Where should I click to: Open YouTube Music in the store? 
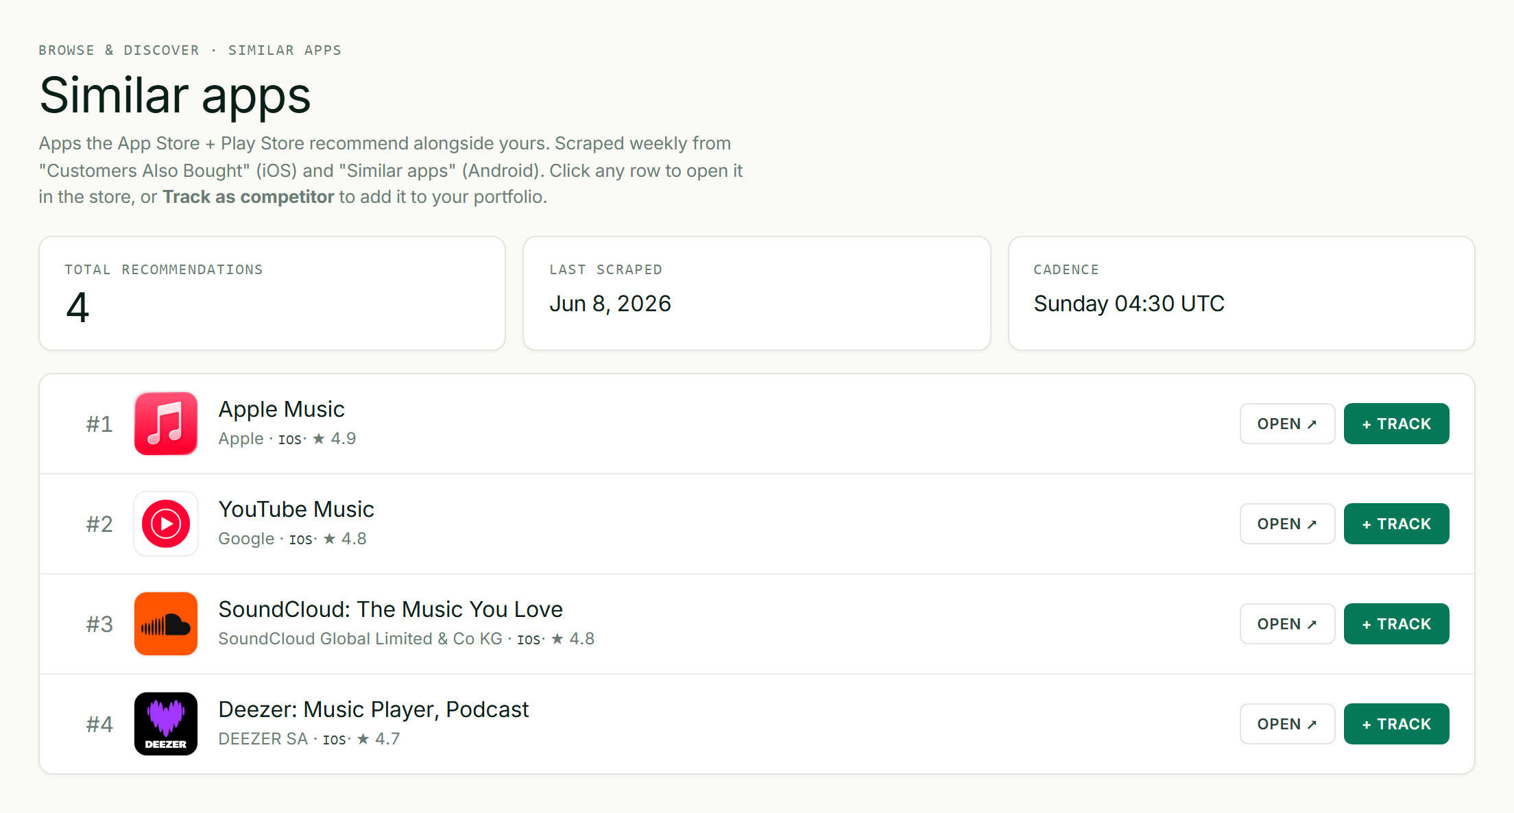(1287, 524)
